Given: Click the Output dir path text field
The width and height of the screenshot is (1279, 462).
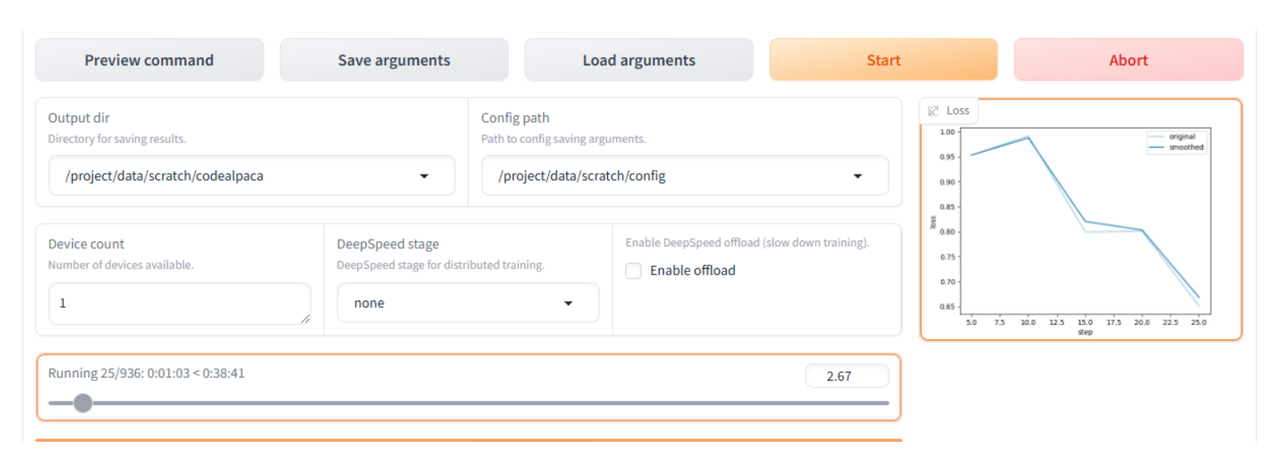Looking at the screenshot, I should [234, 176].
